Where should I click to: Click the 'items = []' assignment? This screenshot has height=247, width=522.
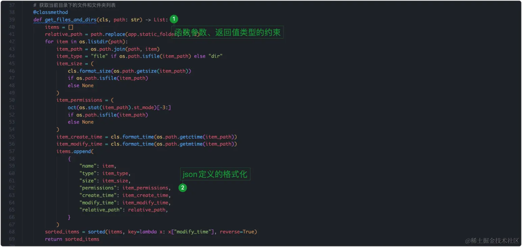pyautogui.click(x=59, y=27)
